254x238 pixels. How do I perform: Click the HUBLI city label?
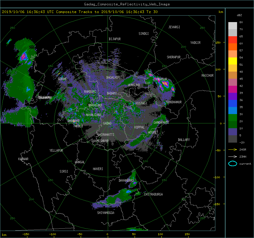[x=79, y=126]
